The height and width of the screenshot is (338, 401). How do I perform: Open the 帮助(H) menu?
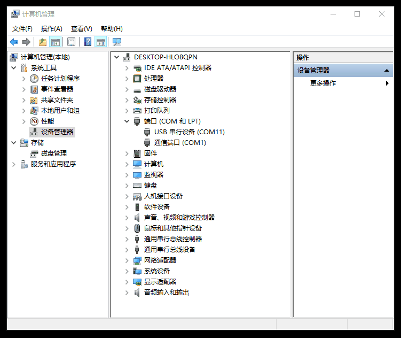pos(112,29)
